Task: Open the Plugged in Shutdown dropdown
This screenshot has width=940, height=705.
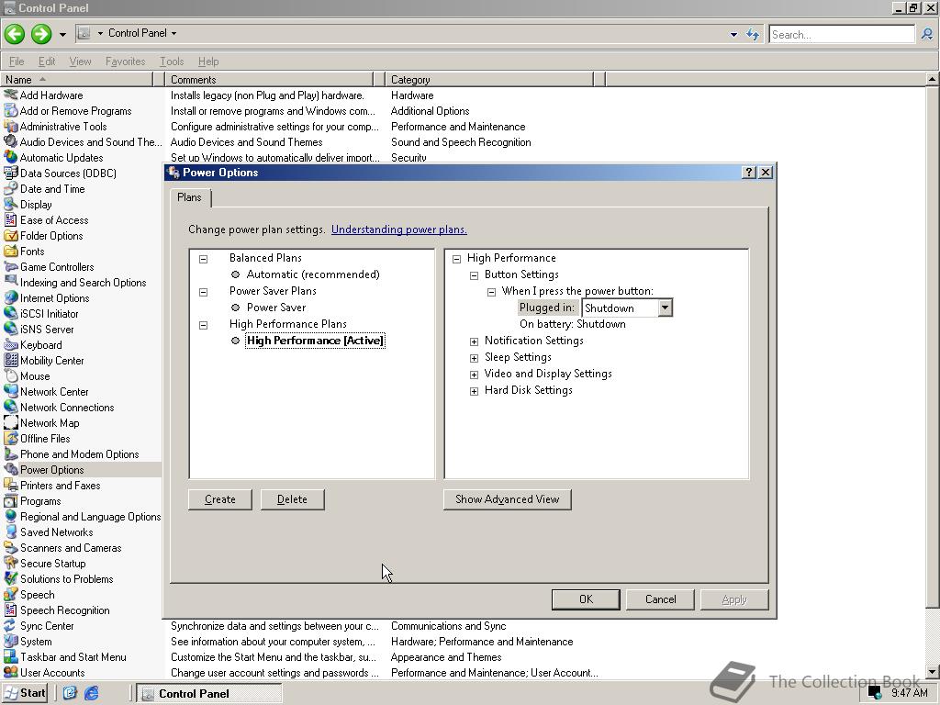Action: (665, 308)
